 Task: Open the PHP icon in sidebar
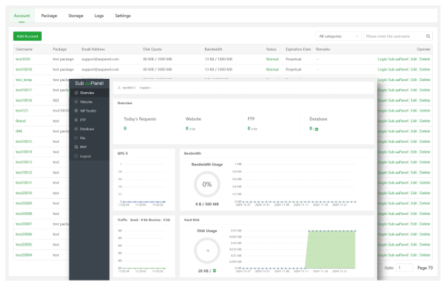tap(76, 147)
